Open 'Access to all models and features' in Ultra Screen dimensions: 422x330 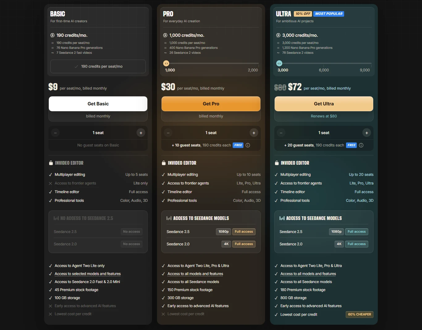click(308, 274)
